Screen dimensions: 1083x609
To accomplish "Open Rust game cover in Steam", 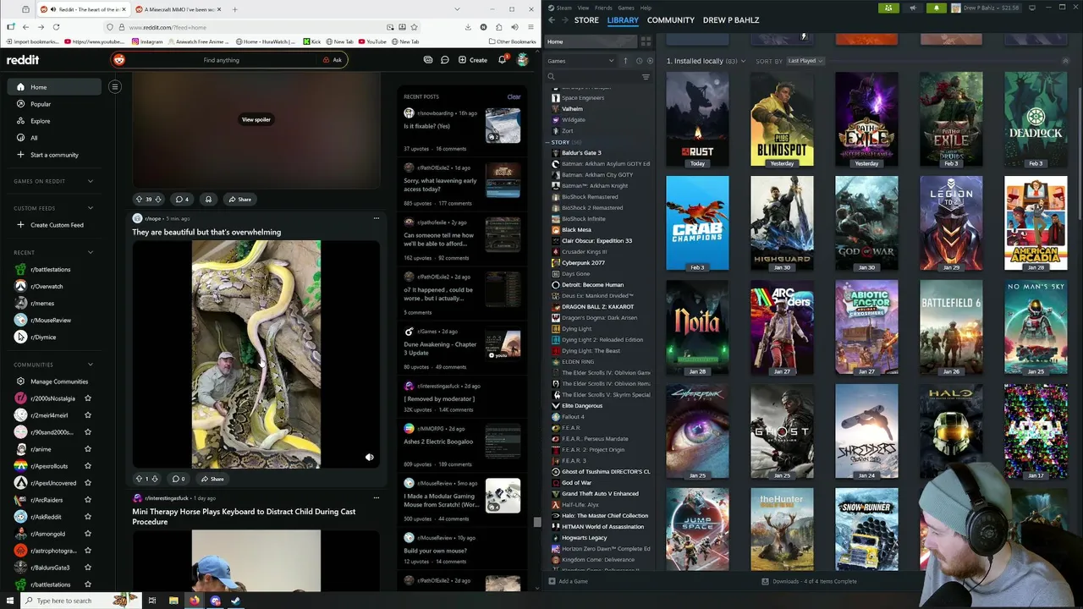I will [697, 119].
